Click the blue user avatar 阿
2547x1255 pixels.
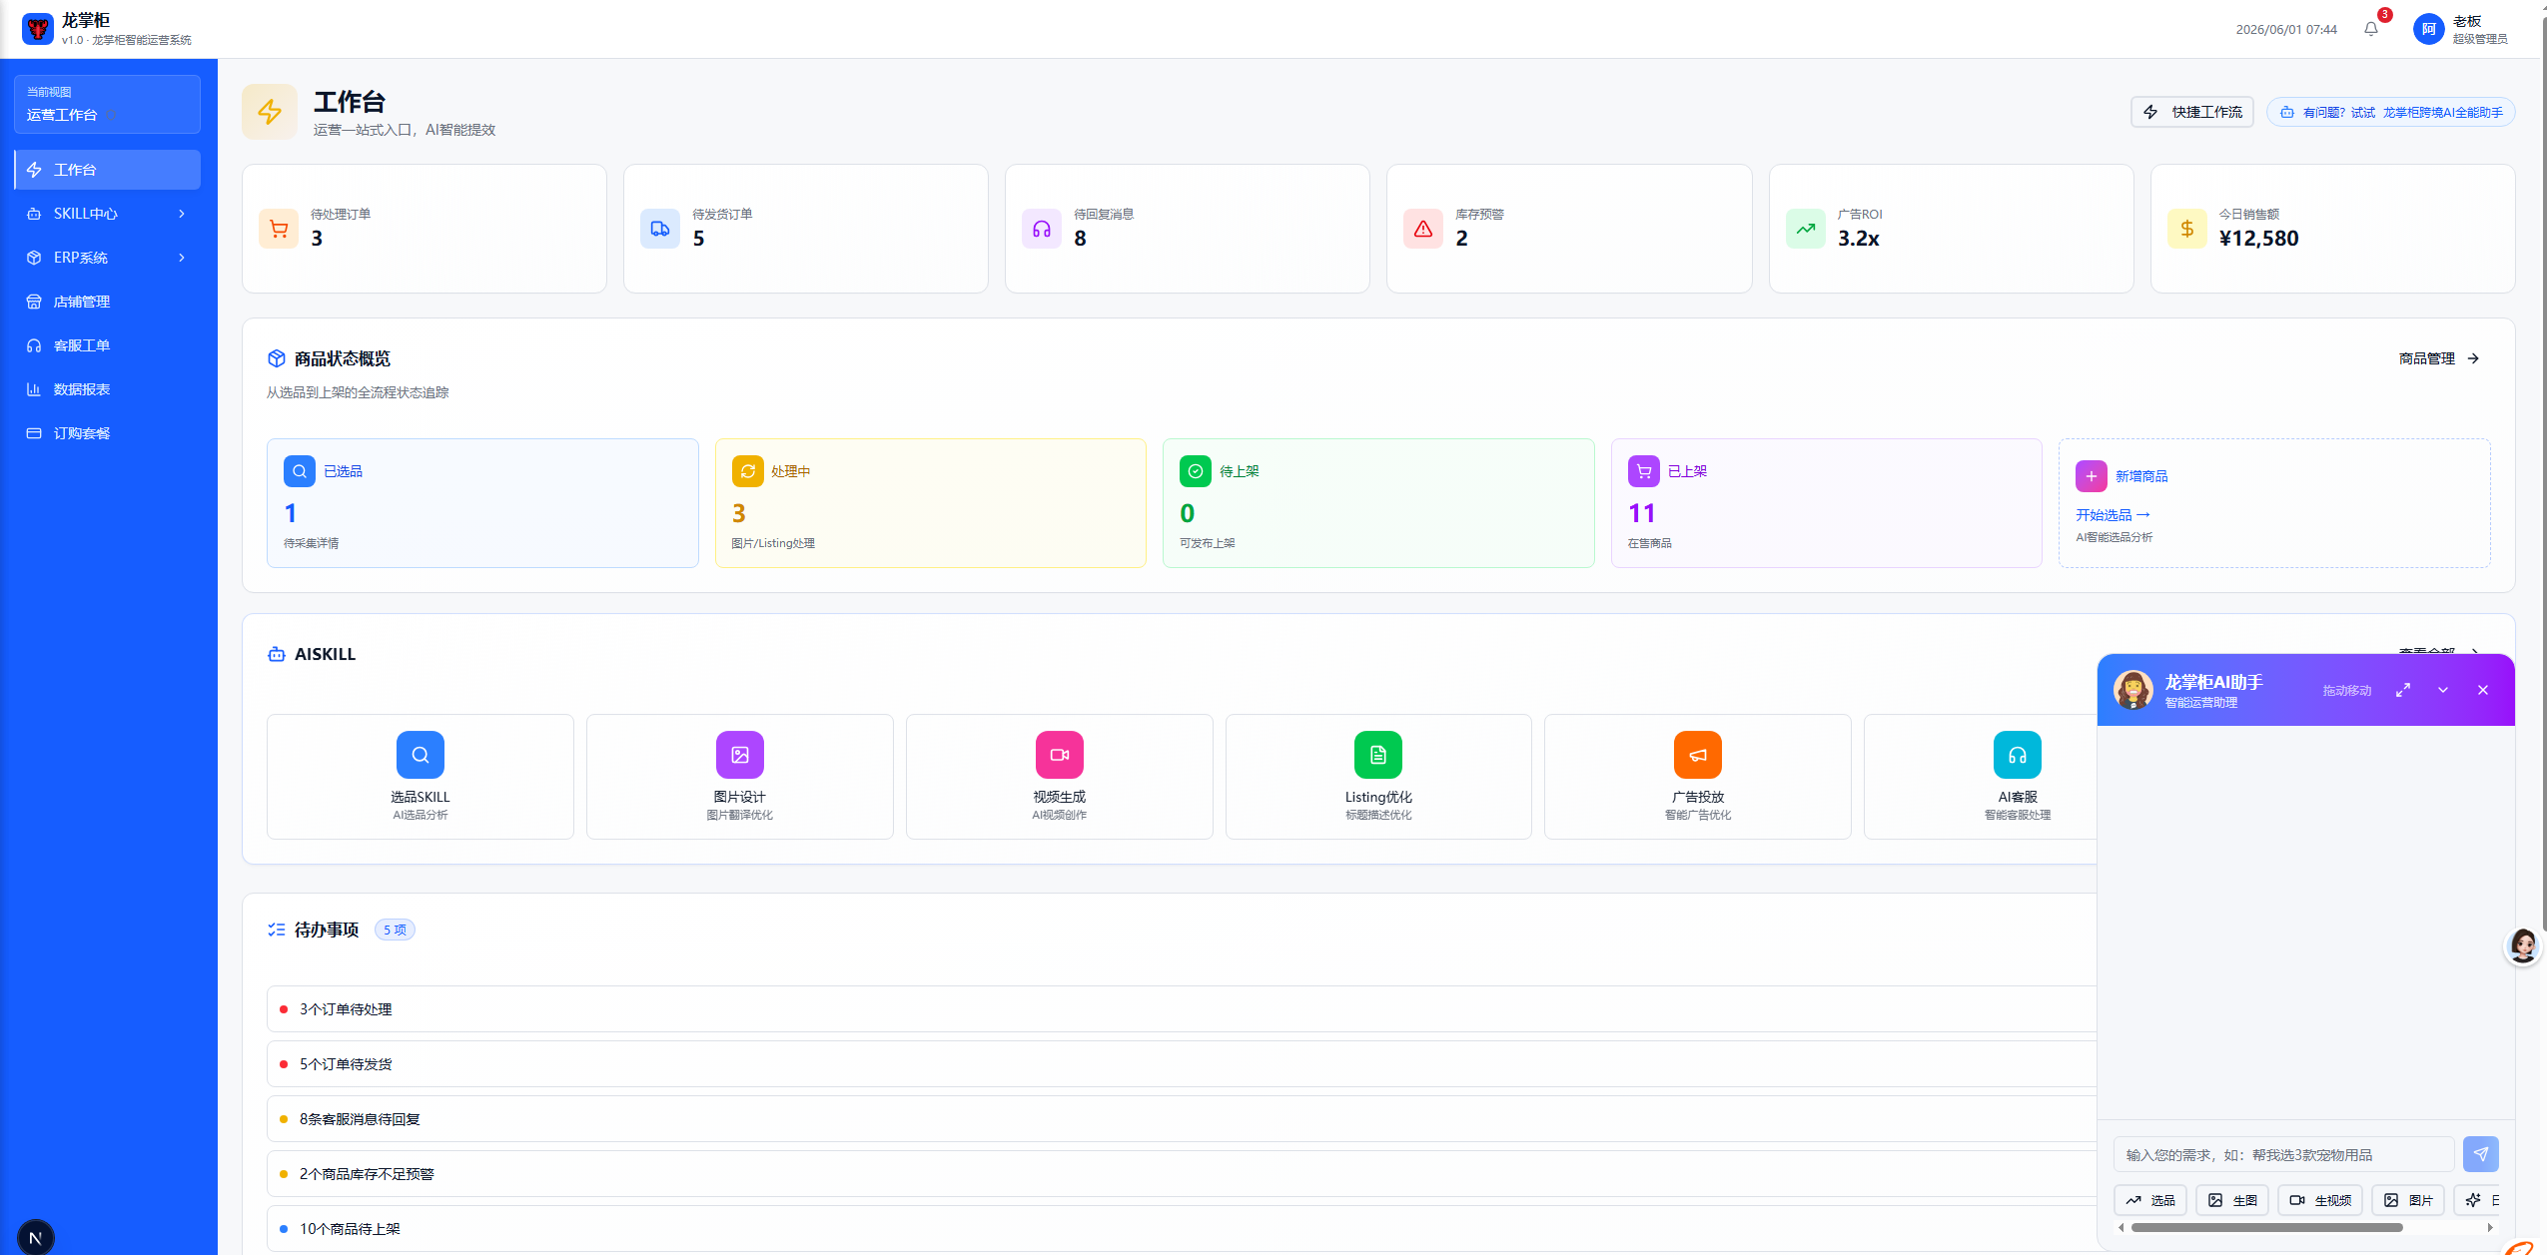2428,29
